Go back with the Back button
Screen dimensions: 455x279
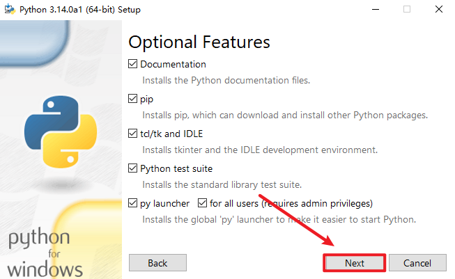pyautogui.click(x=157, y=263)
